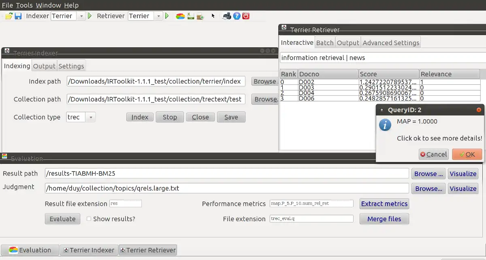Image resolution: width=486 pixels, height=260 pixels.
Task: Open help via blue question mark icon
Action: 237,16
